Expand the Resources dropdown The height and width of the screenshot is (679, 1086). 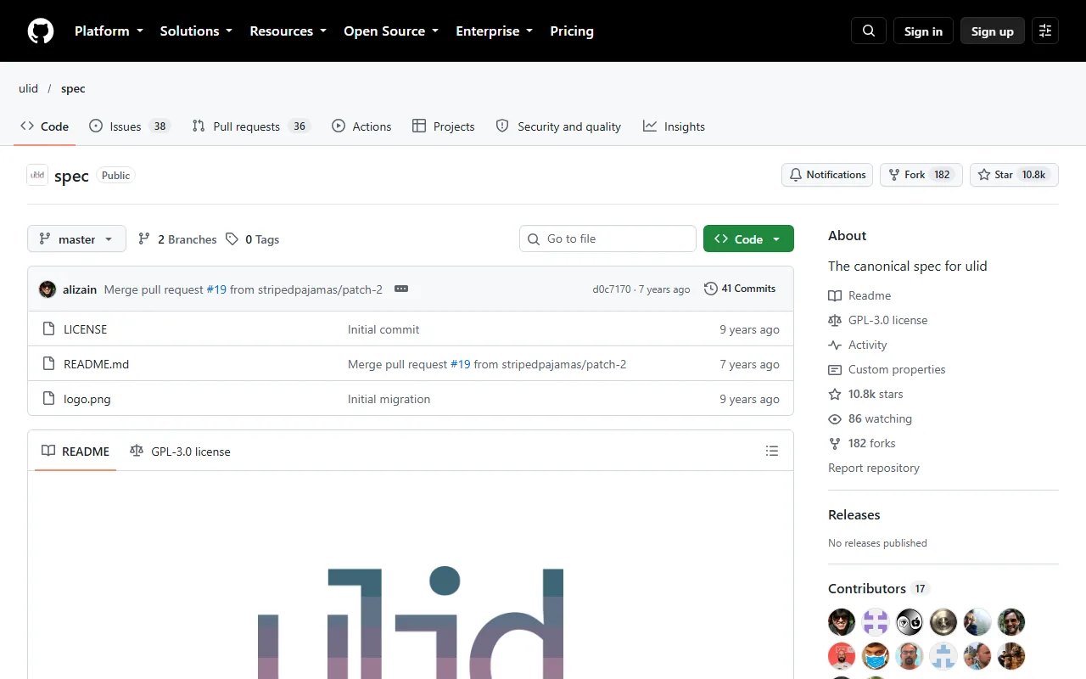coord(288,31)
